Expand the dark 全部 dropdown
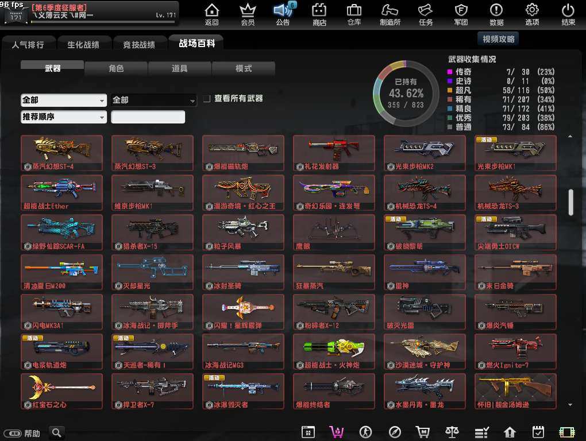 [x=153, y=100]
